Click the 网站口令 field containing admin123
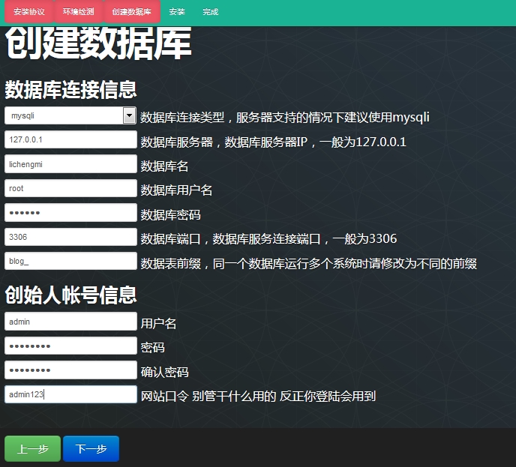 (70, 394)
